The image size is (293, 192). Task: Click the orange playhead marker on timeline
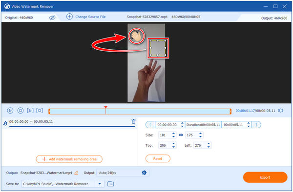(106, 108)
